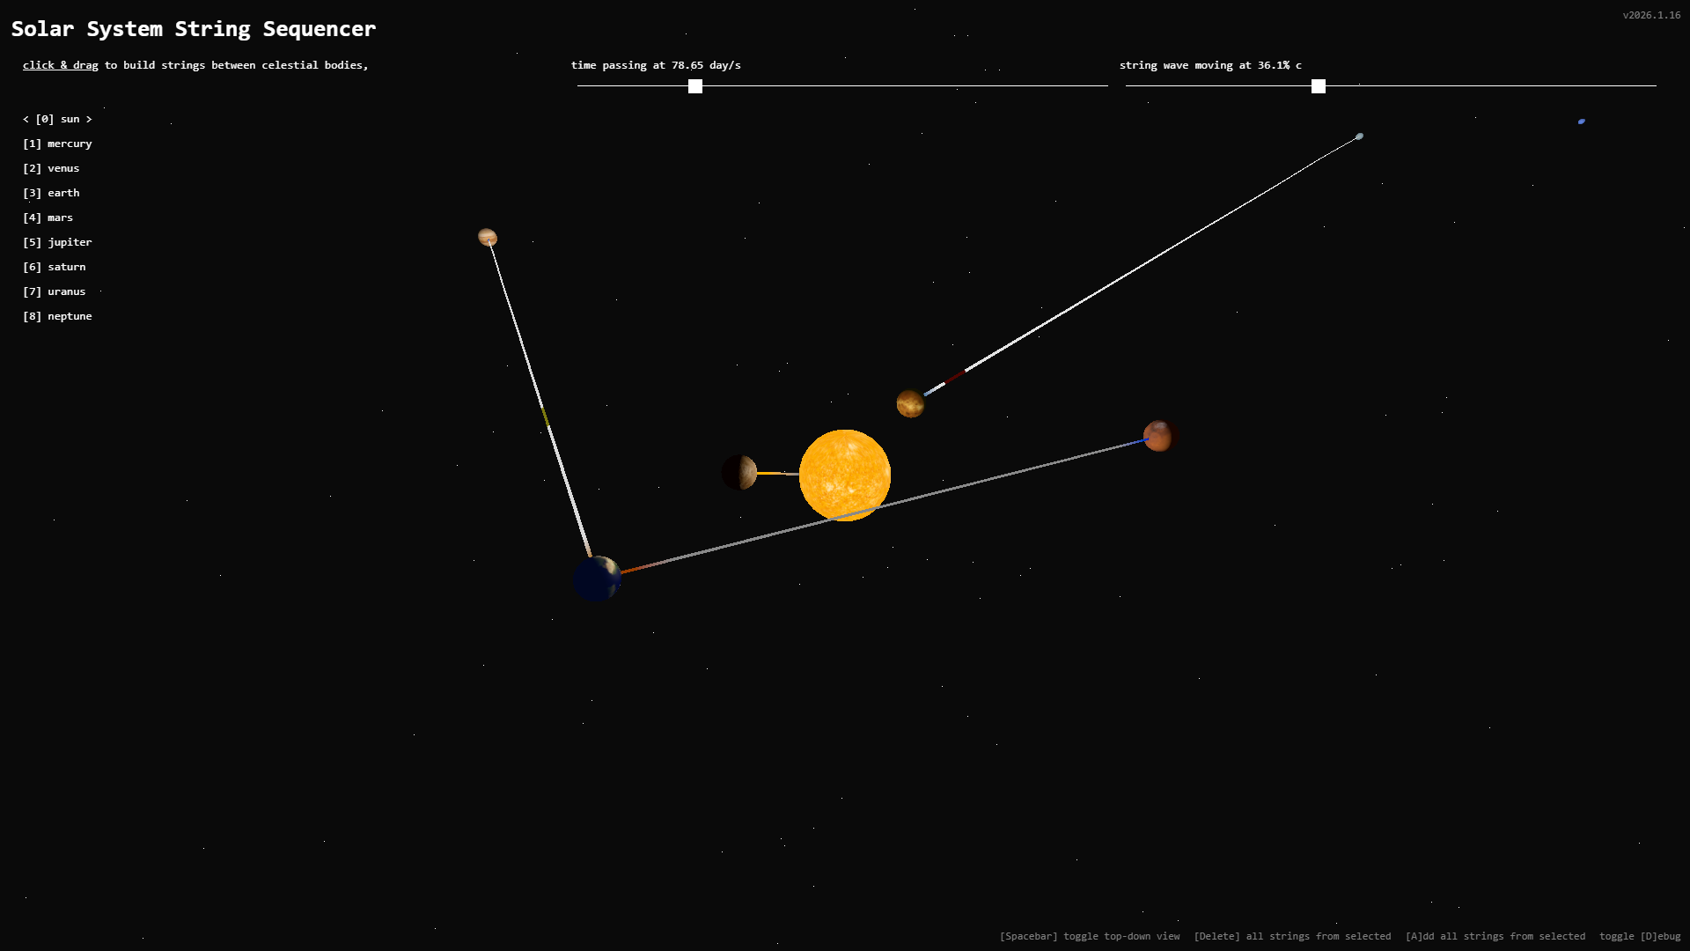Click the Mars planet sphere
This screenshot has width=1690, height=951.
pyautogui.click(x=1158, y=436)
